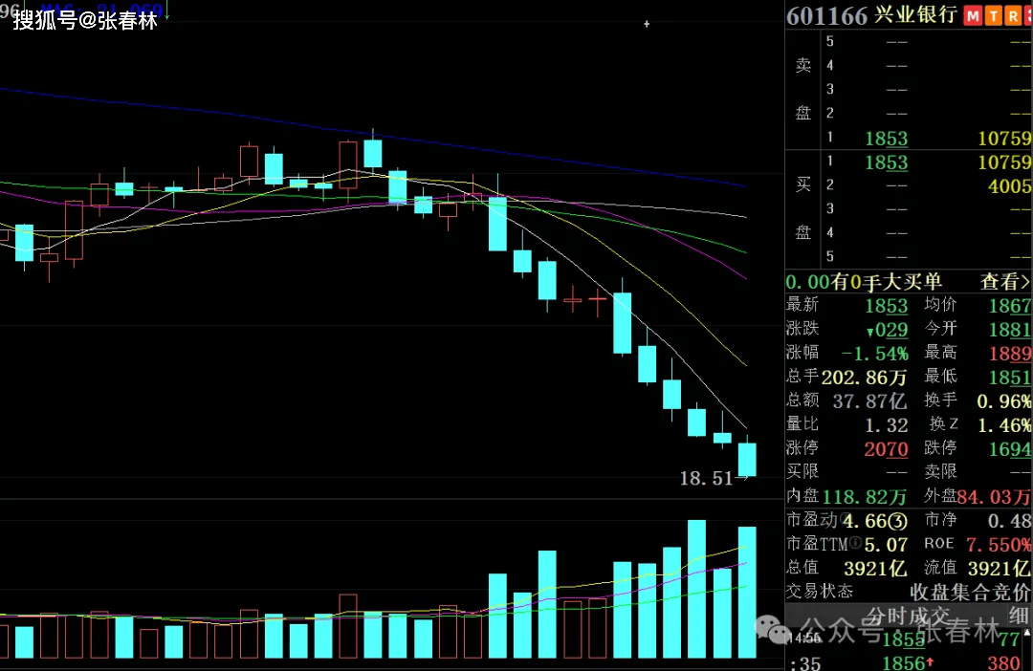Open the 细 detail view of 分时成交
The width and height of the screenshot is (1033, 671).
[1020, 616]
